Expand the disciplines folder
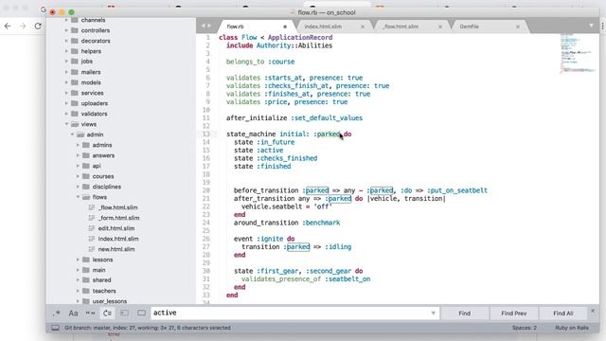Viewport: 606px width, 341px height. [78, 187]
